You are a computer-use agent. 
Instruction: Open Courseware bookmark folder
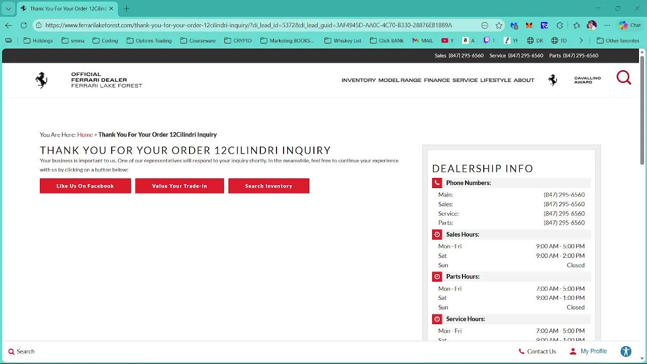coord(198,40)
